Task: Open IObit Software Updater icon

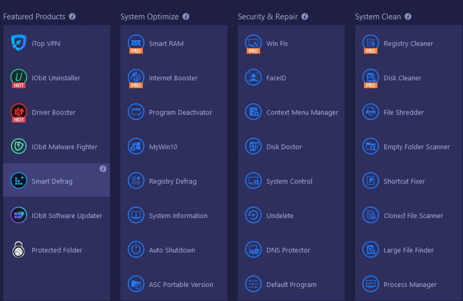Action: 19,215
